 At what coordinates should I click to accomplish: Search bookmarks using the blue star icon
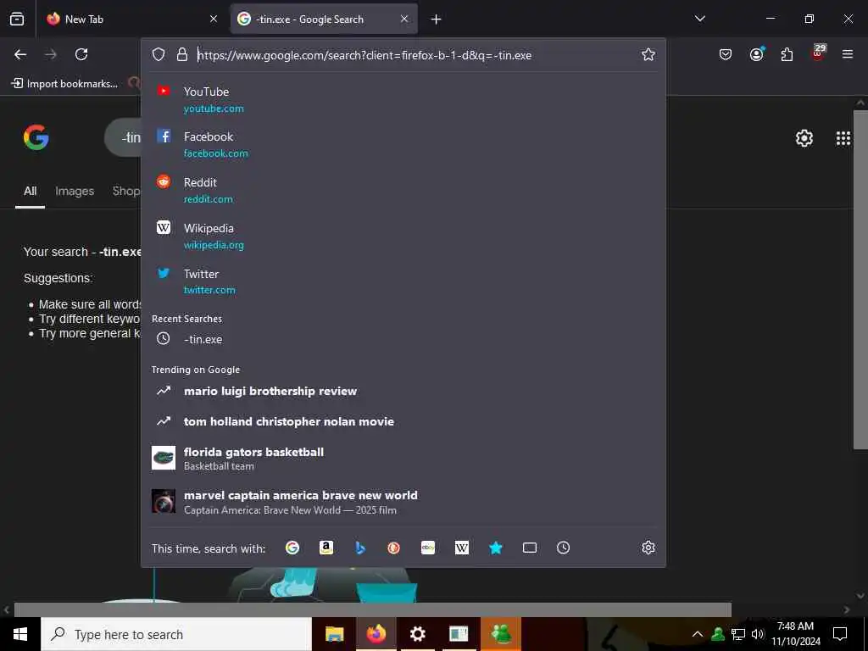[x=495, y=548]
